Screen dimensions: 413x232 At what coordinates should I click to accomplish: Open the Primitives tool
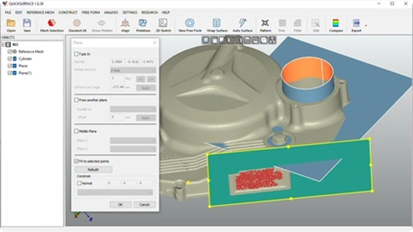143,25
